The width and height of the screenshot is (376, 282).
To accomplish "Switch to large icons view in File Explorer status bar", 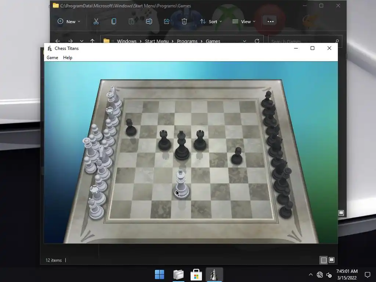I will point(332,260).
